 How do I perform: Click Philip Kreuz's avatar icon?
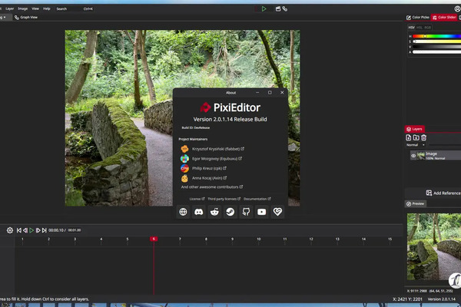(184, 168)
